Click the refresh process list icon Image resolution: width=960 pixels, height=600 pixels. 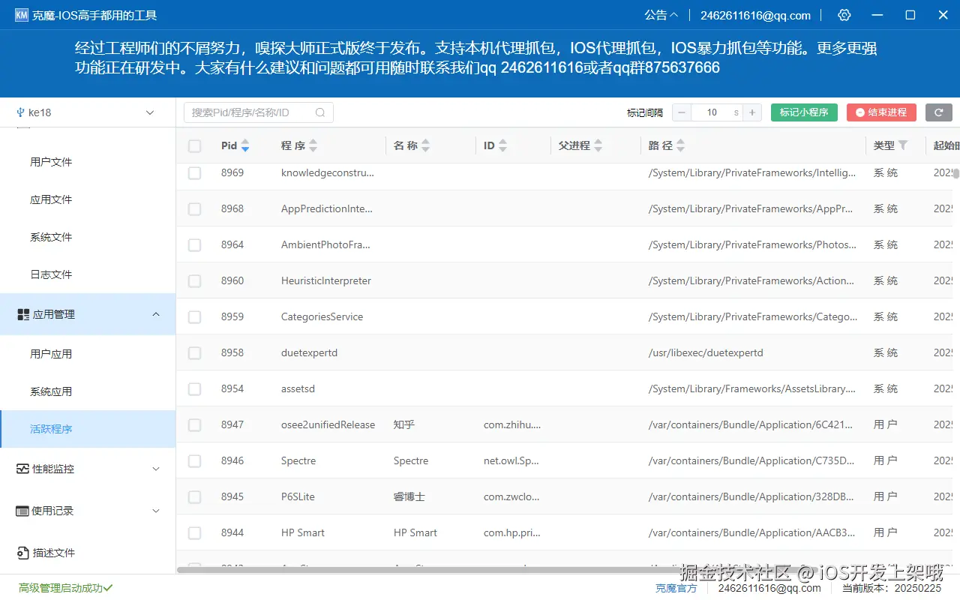point(939,112)
